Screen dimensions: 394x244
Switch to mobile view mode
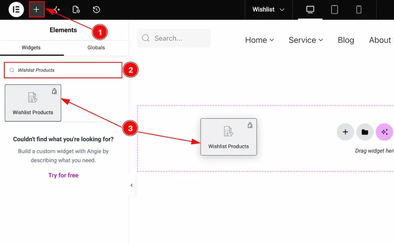click(359, 10)
